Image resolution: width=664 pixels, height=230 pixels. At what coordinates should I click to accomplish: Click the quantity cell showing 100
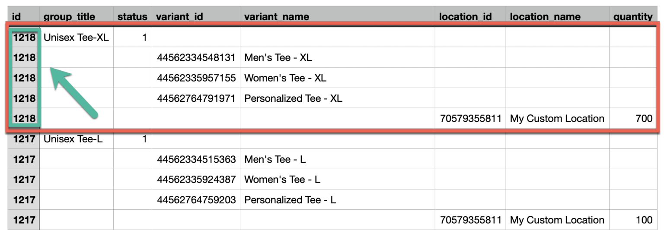point(644,220)
